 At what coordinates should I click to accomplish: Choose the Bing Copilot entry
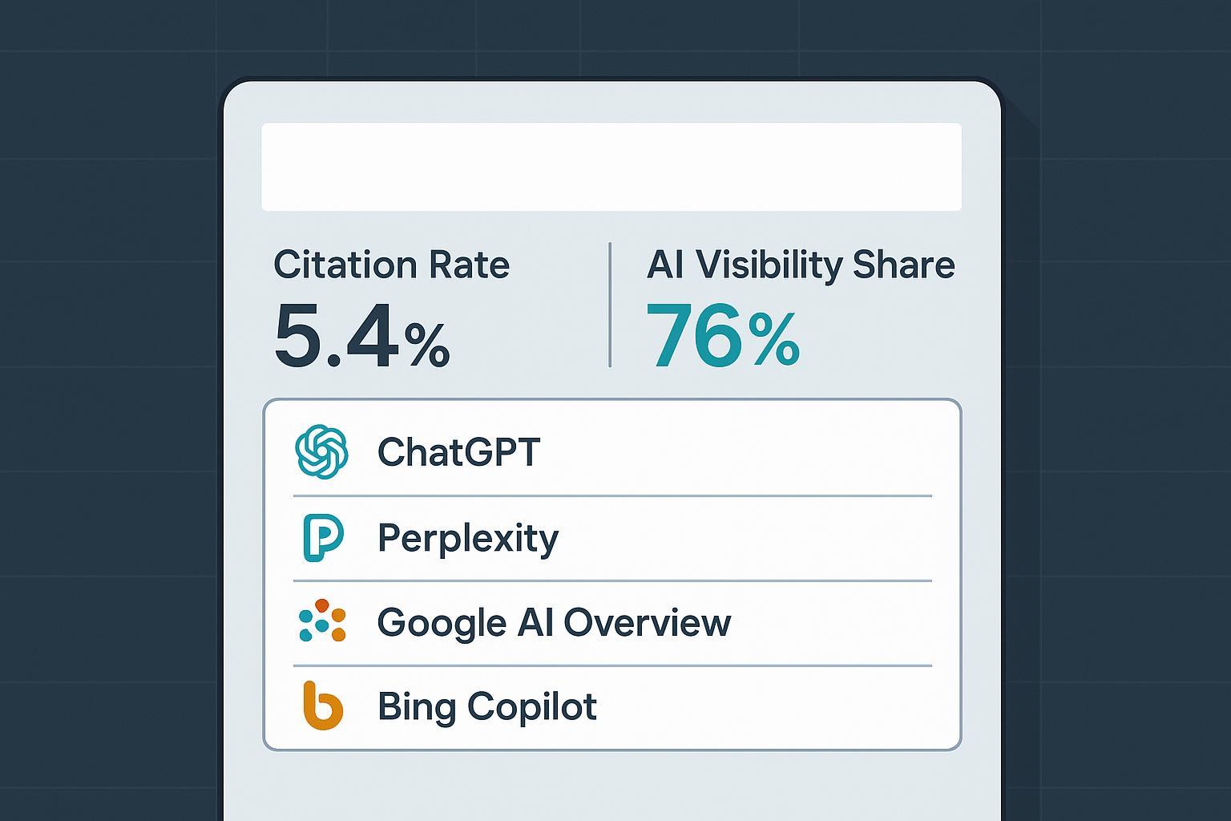[486, 706]
